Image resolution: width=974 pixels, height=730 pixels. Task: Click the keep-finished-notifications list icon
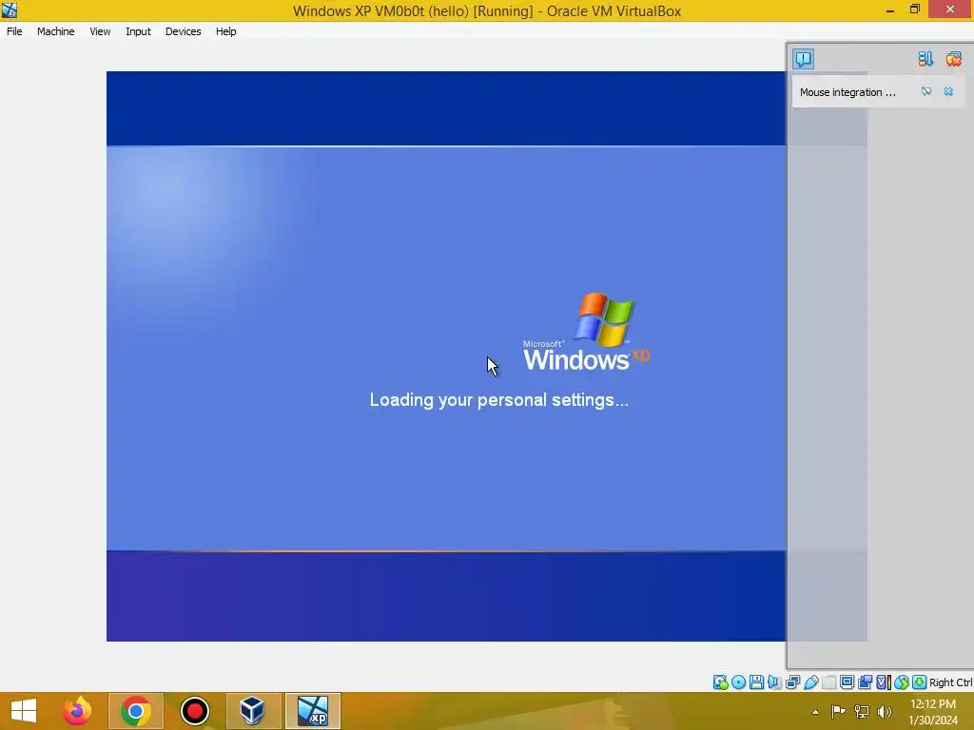click(925, 59)
